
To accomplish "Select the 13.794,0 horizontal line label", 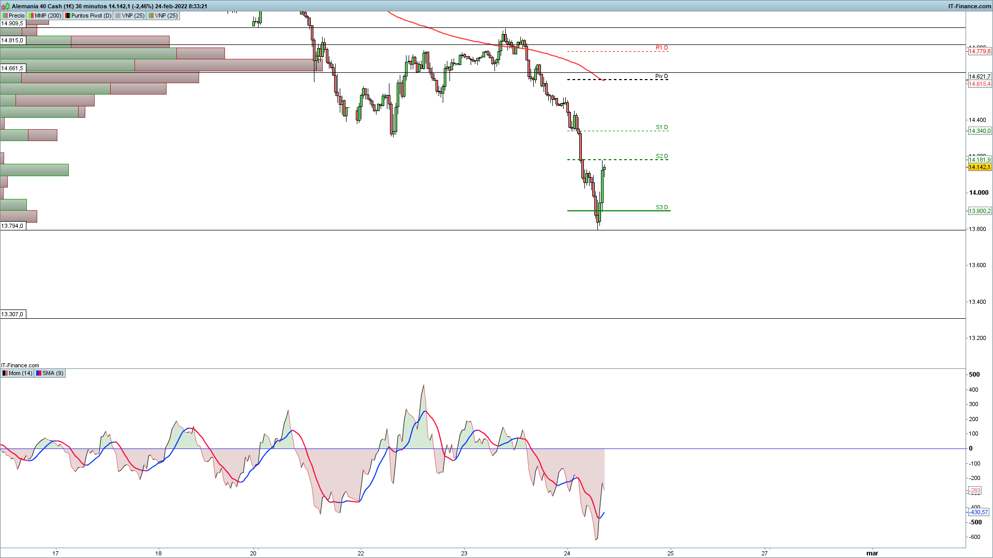I will 12,226.
